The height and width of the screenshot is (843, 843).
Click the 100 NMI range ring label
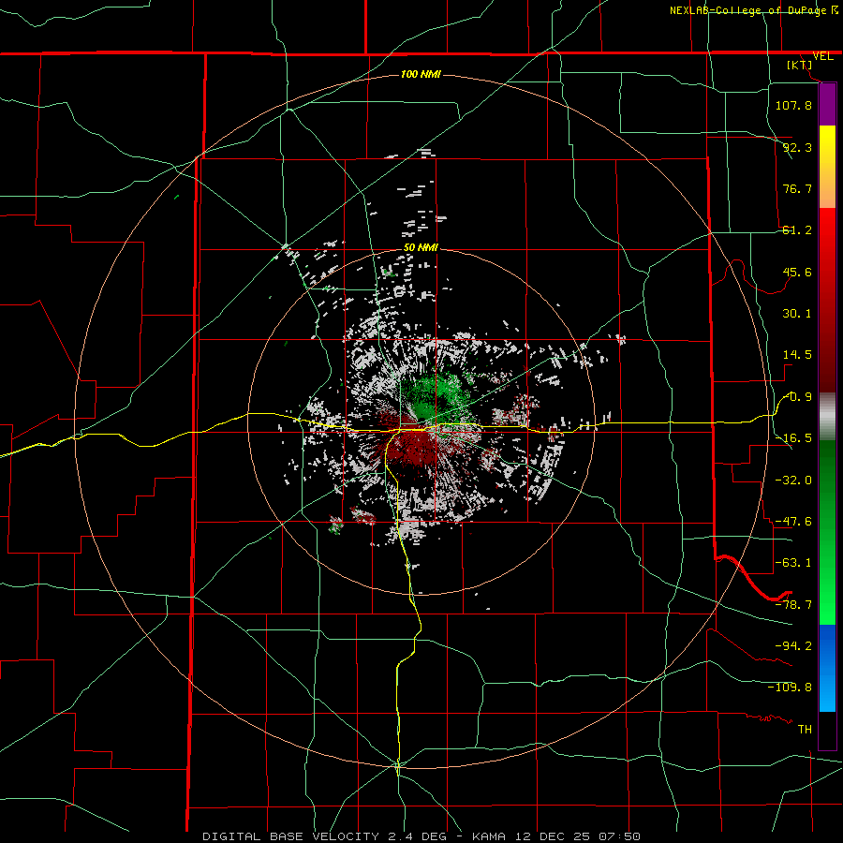(421, 74)
